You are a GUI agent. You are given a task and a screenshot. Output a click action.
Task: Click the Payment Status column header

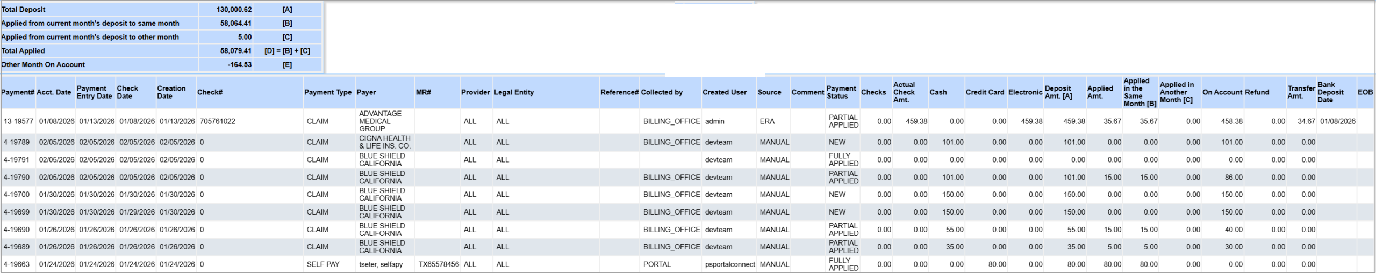[841, 92]
